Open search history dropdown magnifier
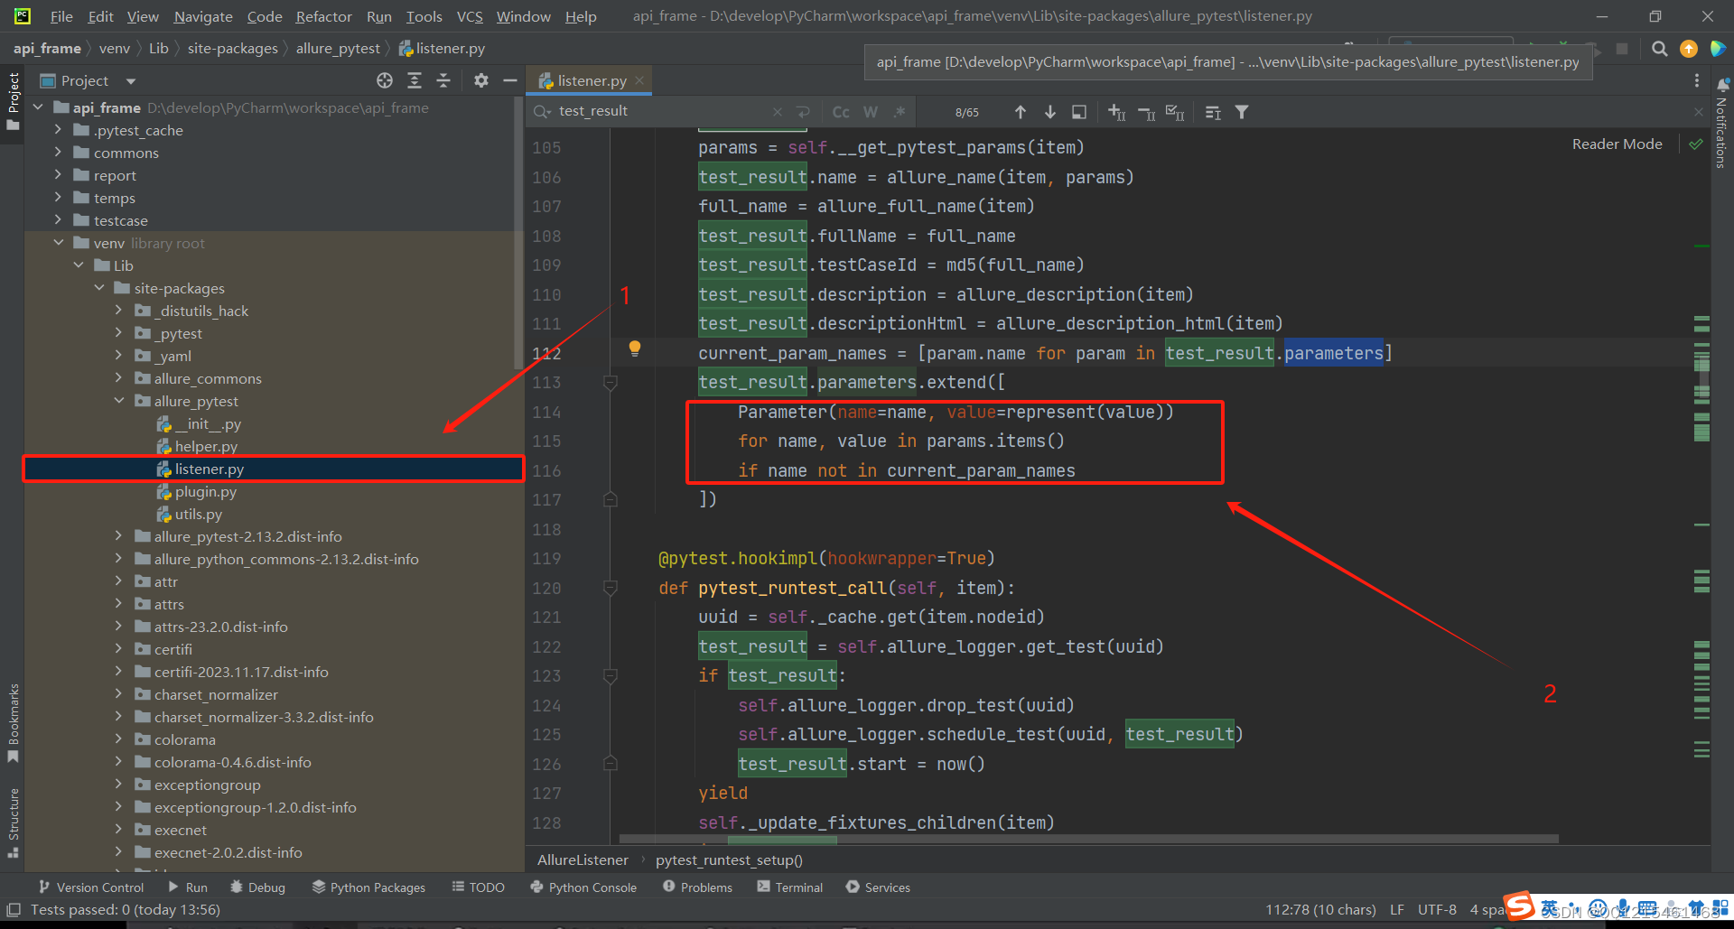1734x929 pixels. pyautogui.click(x=543, y=111)
